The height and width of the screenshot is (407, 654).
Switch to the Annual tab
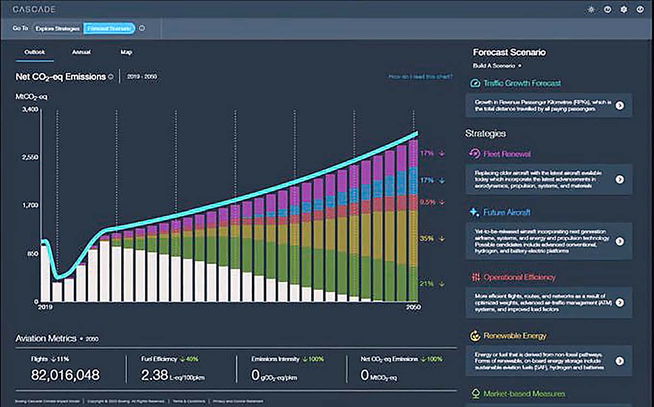(x=81, y=52)
